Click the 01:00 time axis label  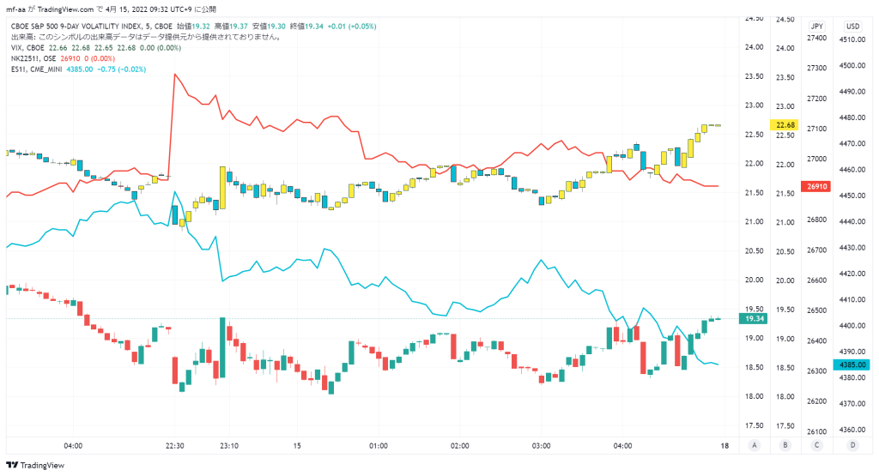(379, 446)
